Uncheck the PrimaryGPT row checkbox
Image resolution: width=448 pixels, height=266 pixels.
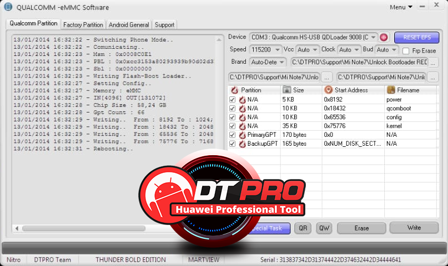pos(232,135)
